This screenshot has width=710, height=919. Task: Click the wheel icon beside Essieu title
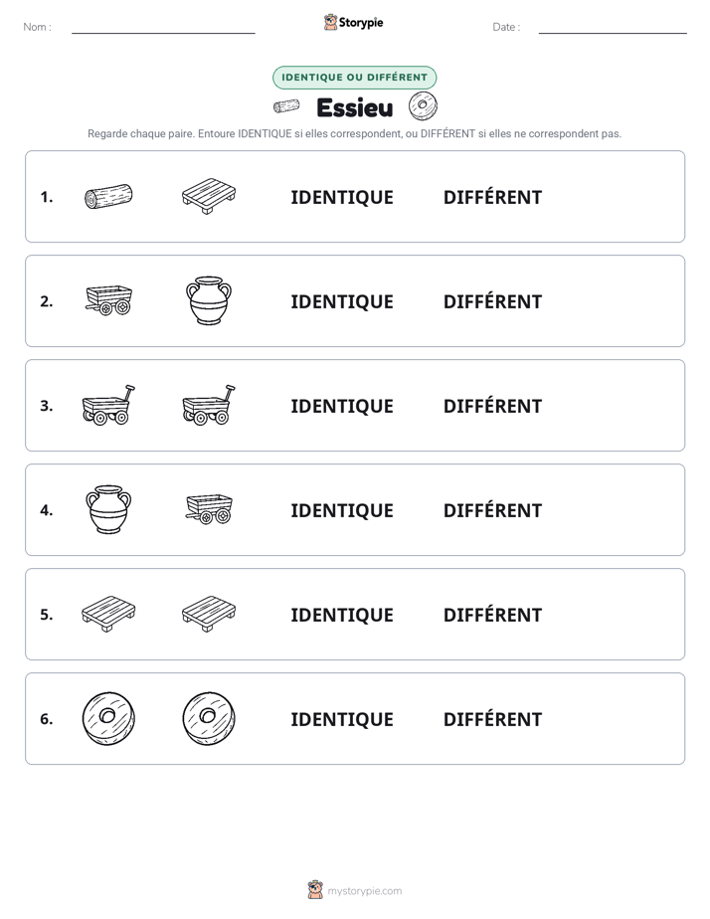(423, 106)
